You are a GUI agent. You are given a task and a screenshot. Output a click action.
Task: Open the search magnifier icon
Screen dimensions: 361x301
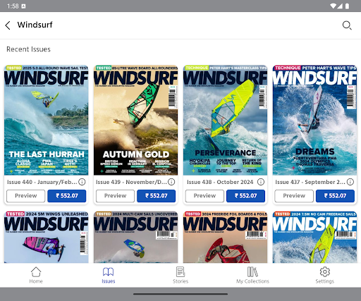(x=347, y=25)
